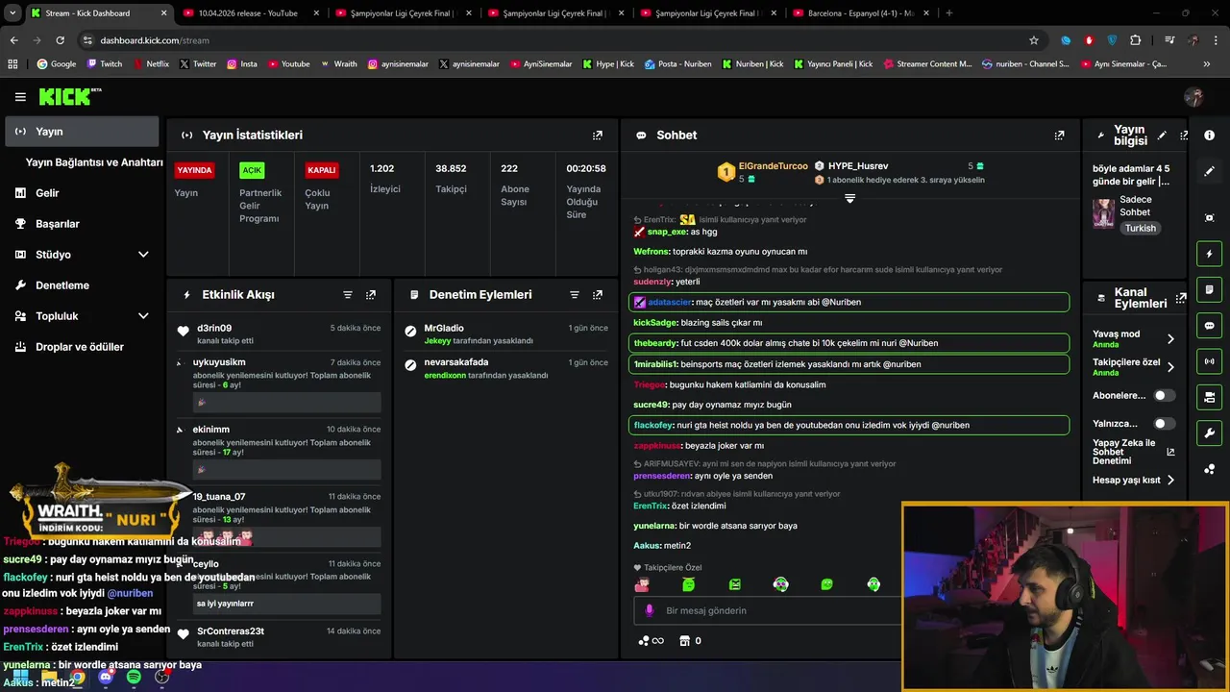
Task: Pop out the Denetim Eylemleri panel
Action: pyautogui.click(x=598, y=295)
